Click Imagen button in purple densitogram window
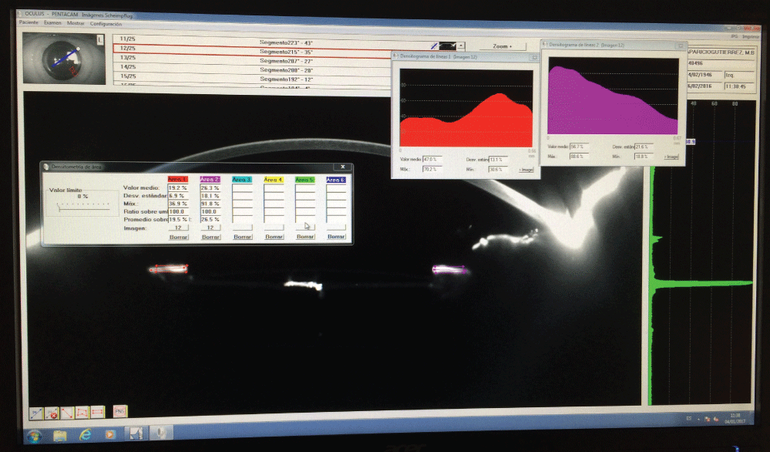Viewport: 770px width, 452px height. [x=671, y=157]
